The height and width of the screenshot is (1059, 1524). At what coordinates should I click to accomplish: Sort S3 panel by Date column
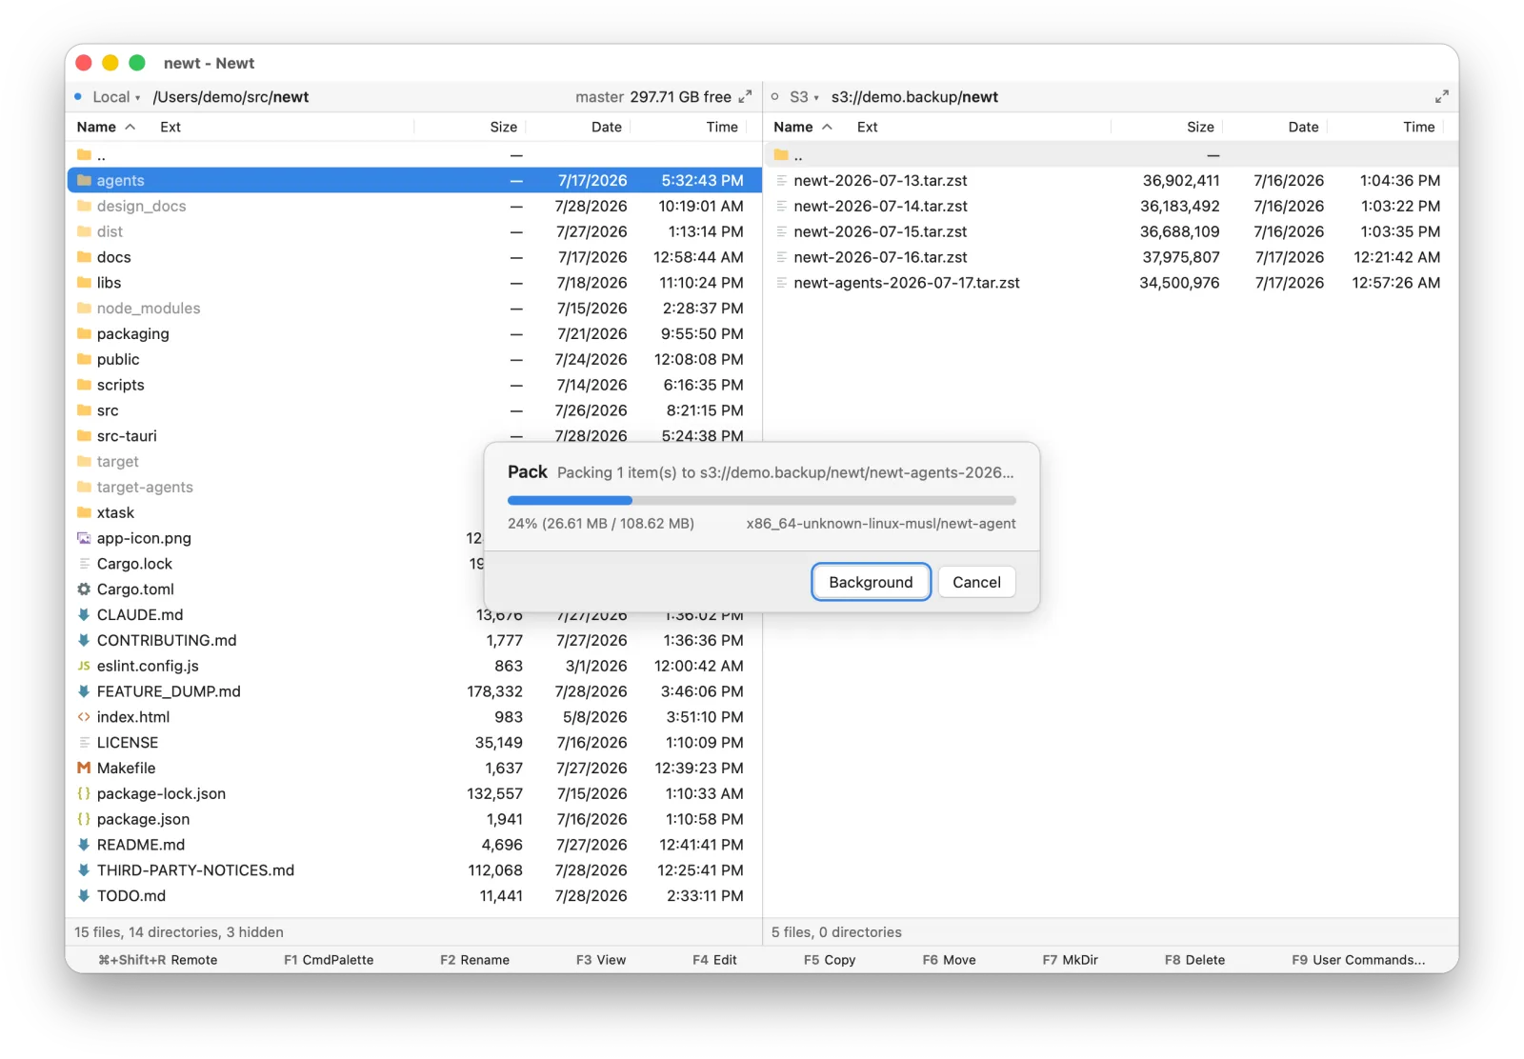tap(1303, 127)
